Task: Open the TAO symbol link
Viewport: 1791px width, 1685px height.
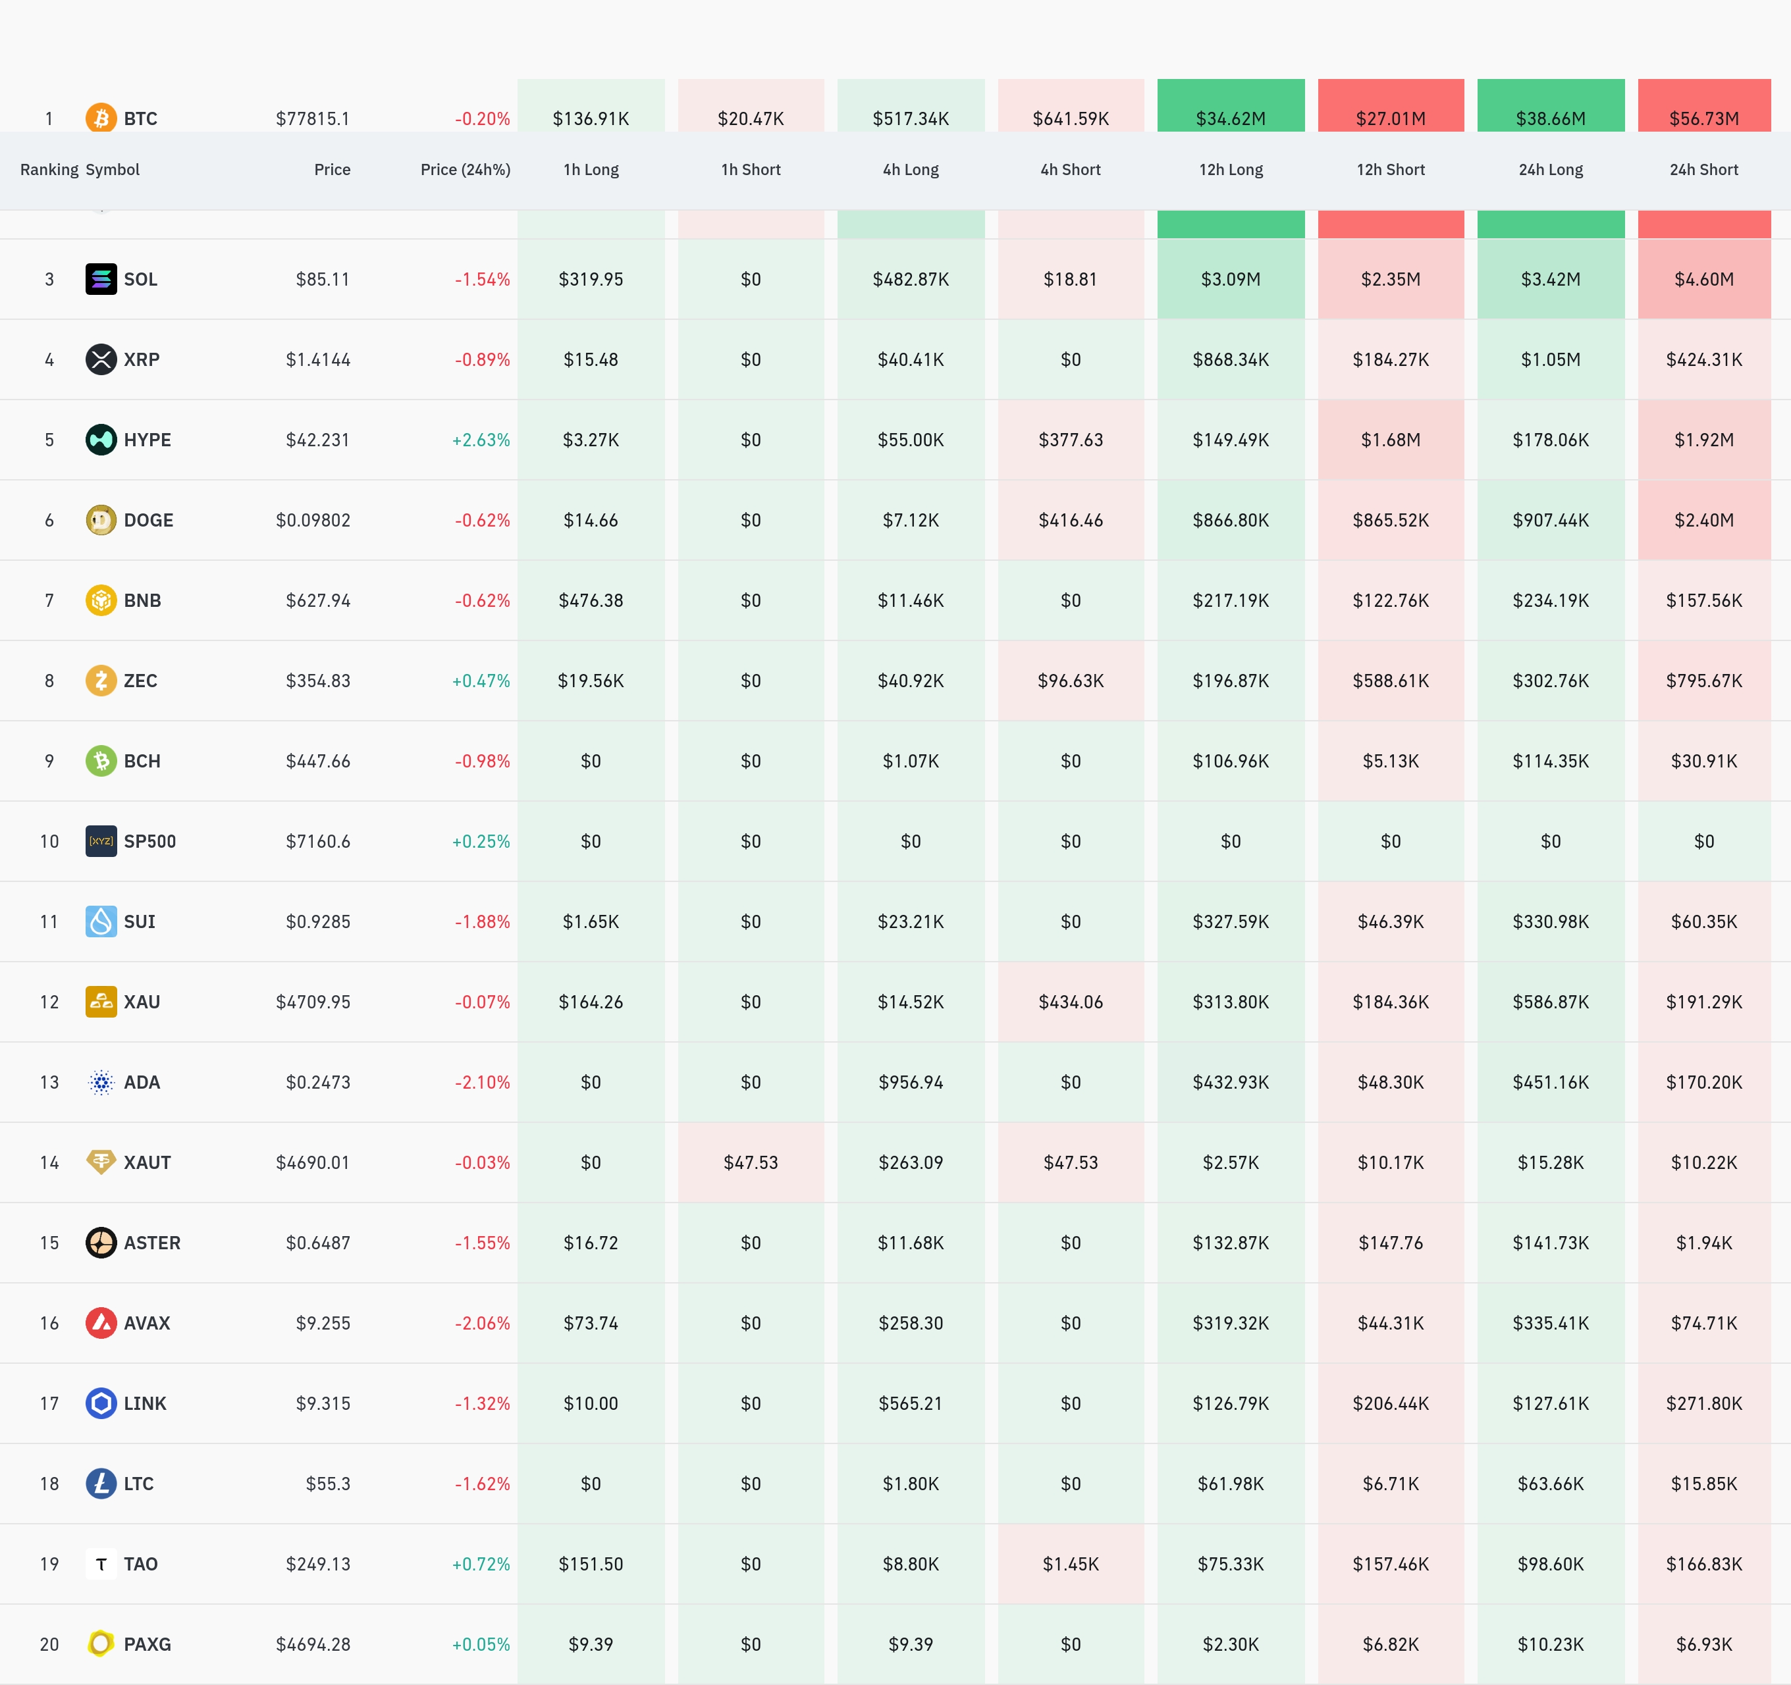Action: tap(140, 1565)
